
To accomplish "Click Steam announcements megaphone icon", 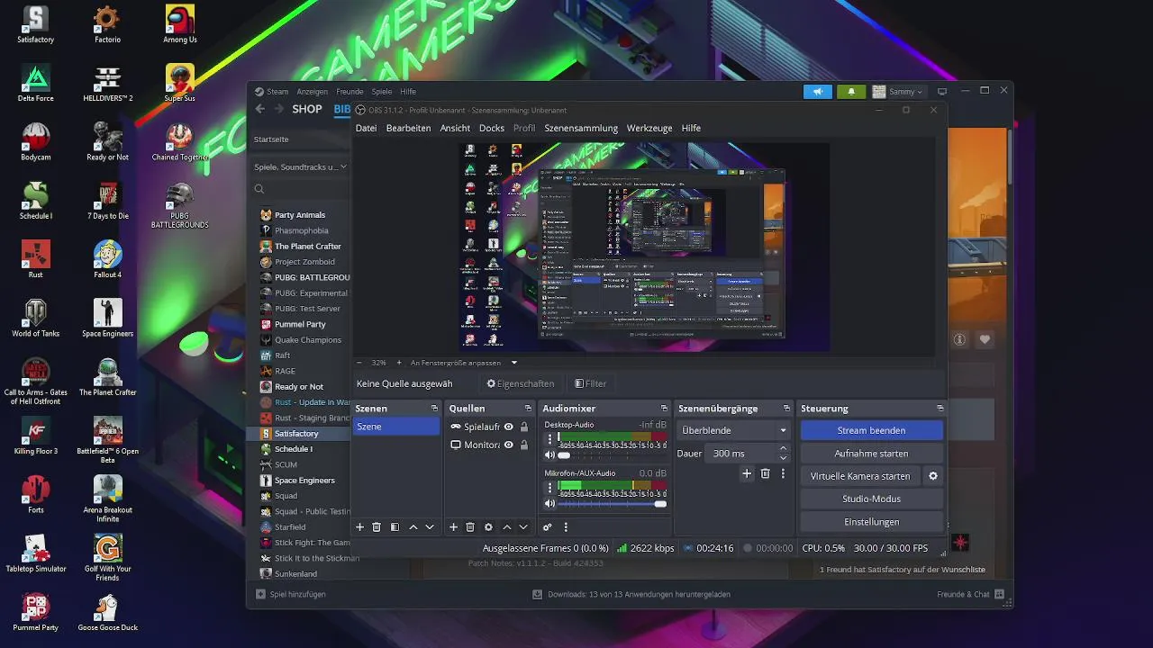I will click(818, 92).
